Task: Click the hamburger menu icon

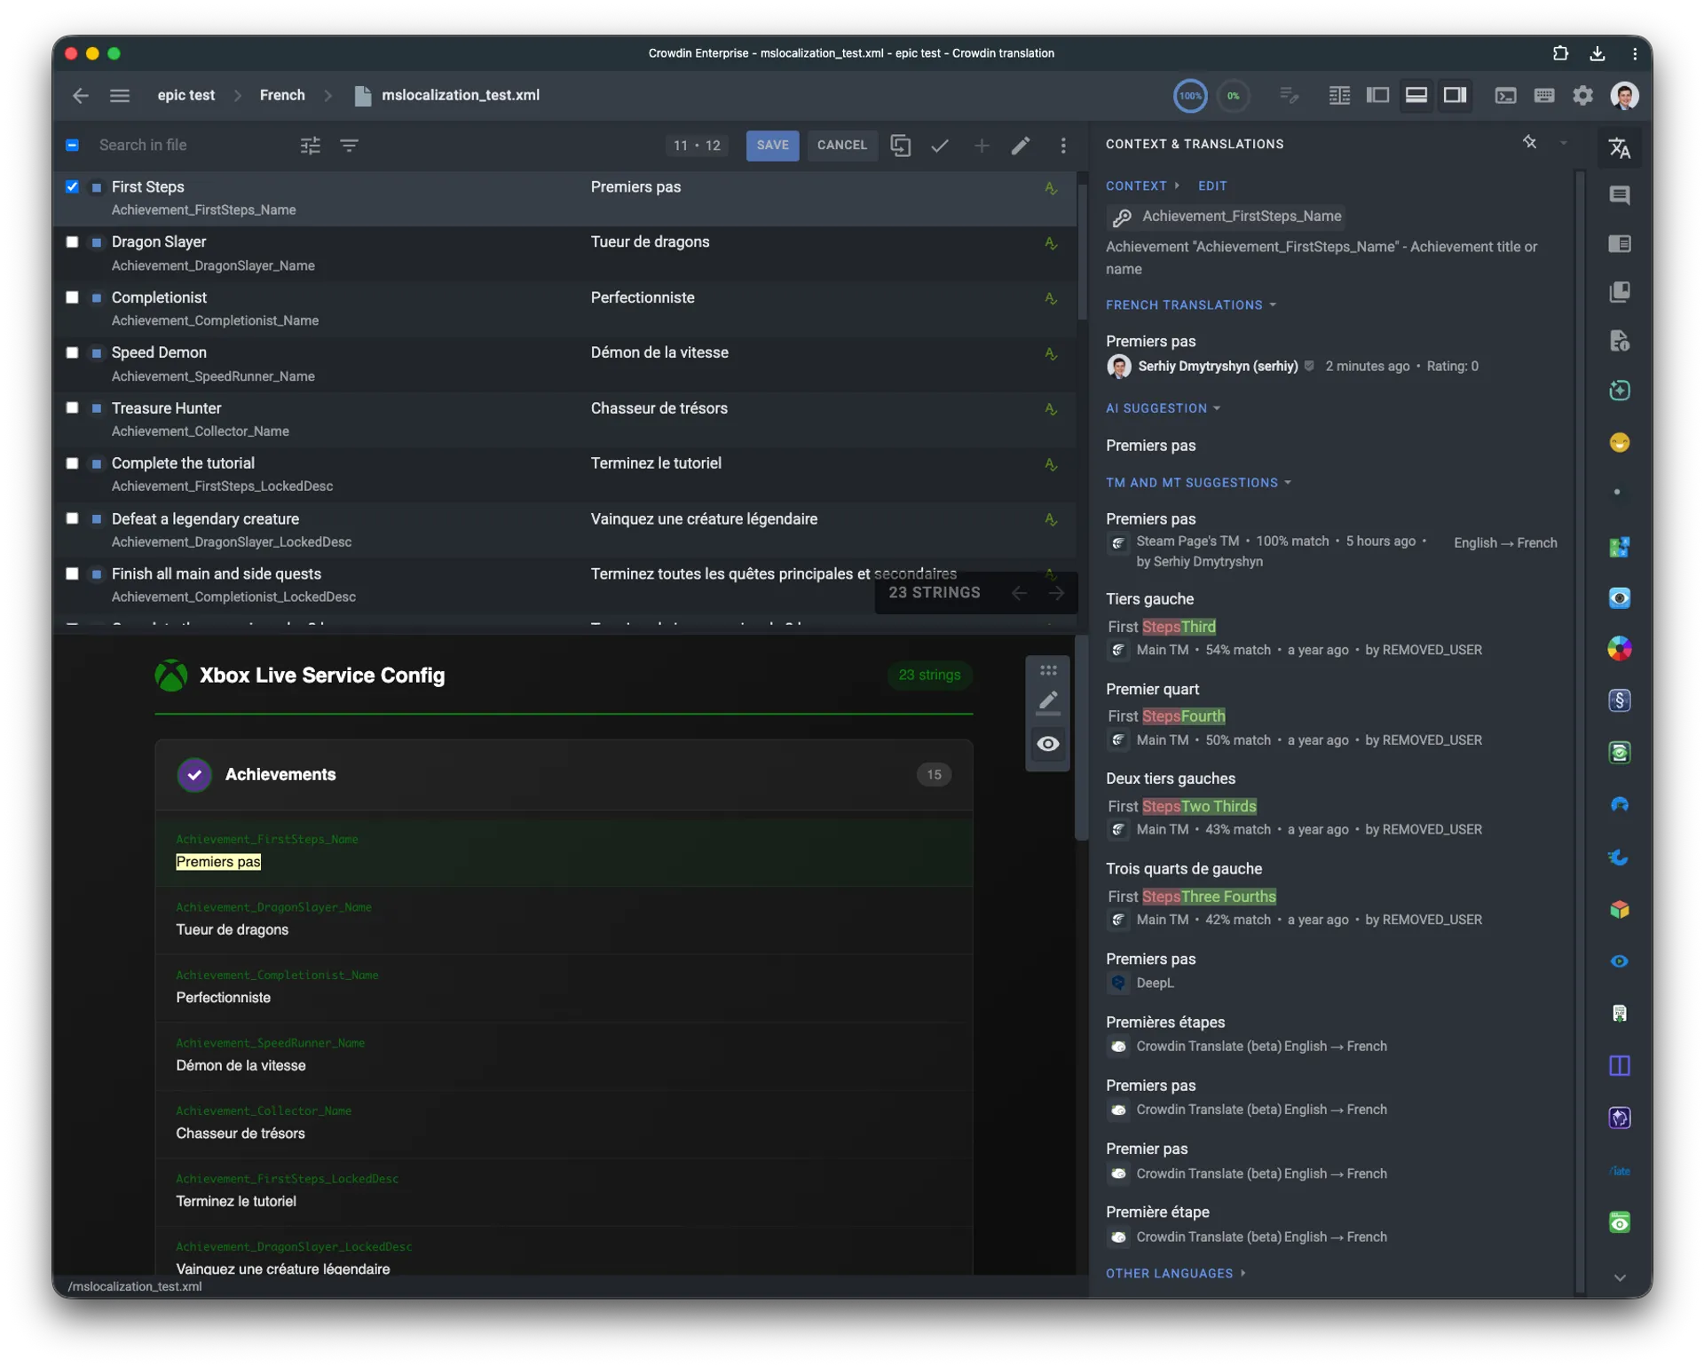Action: tap(120, 96)
